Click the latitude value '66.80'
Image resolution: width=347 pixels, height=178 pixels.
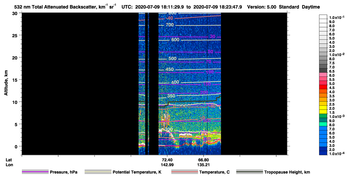click(204, 160)
